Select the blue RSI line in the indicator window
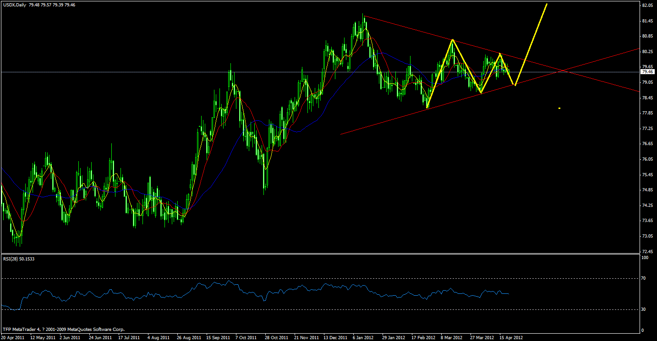The image size is (657, 341). click(254, 293)
